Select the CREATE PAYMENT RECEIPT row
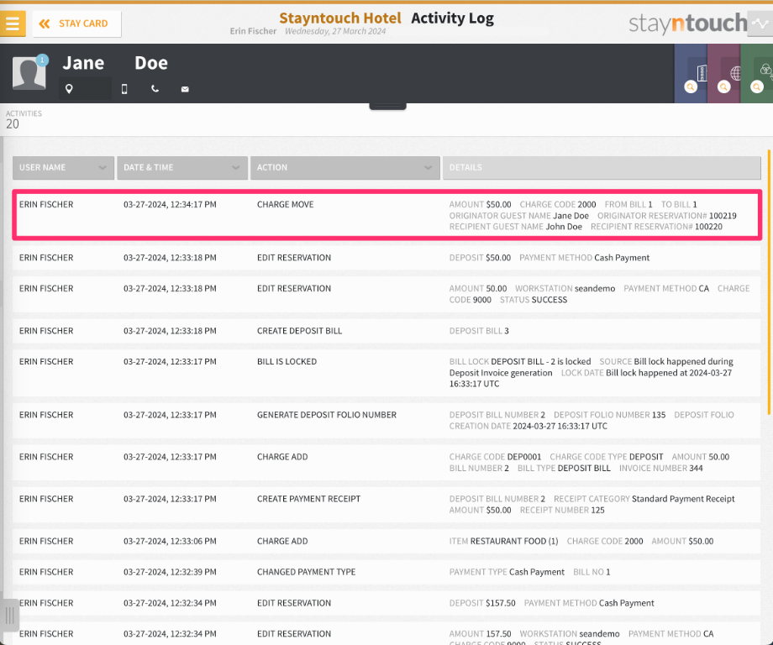The image size is (773, 645). coord(387,504)
